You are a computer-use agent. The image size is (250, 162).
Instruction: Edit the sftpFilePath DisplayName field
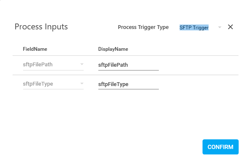pos(129,65)
